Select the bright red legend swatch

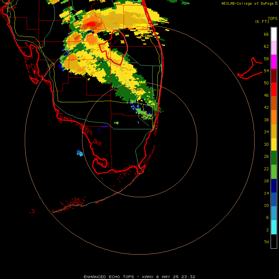point(274,89)
